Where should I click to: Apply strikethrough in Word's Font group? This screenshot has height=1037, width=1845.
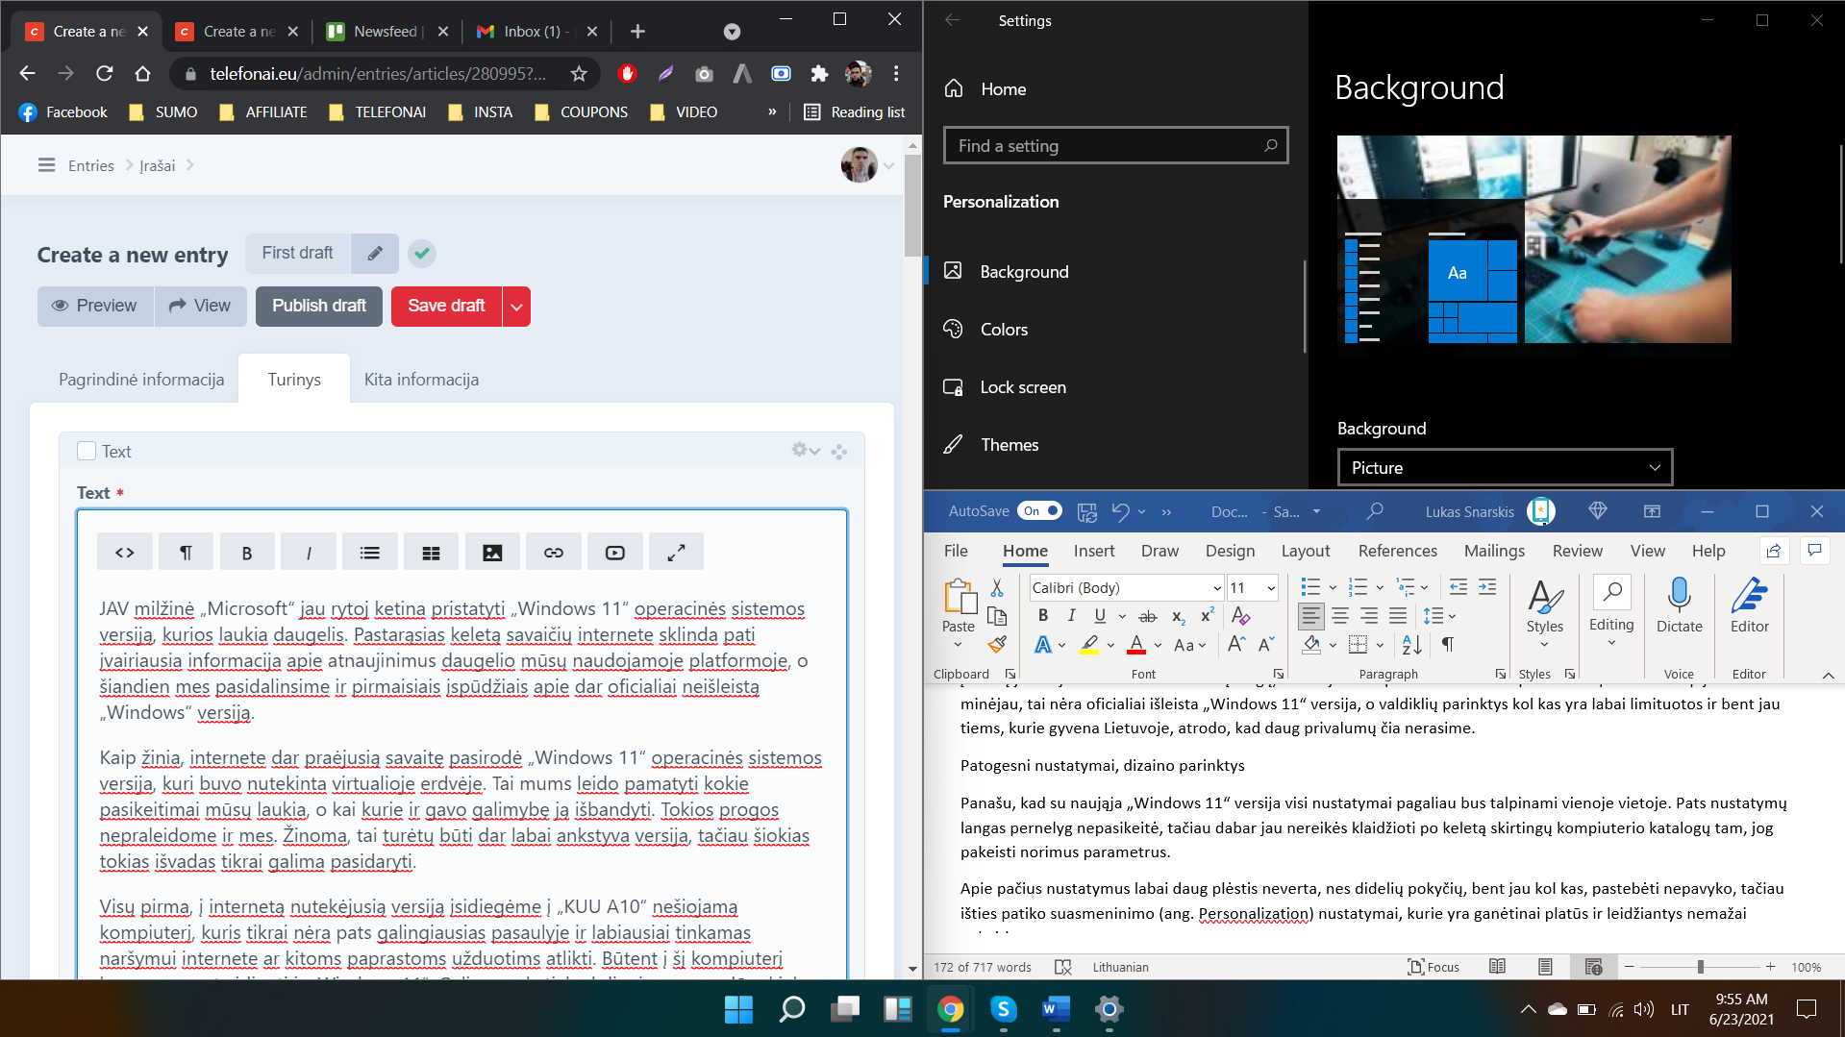coord(1148,616)
